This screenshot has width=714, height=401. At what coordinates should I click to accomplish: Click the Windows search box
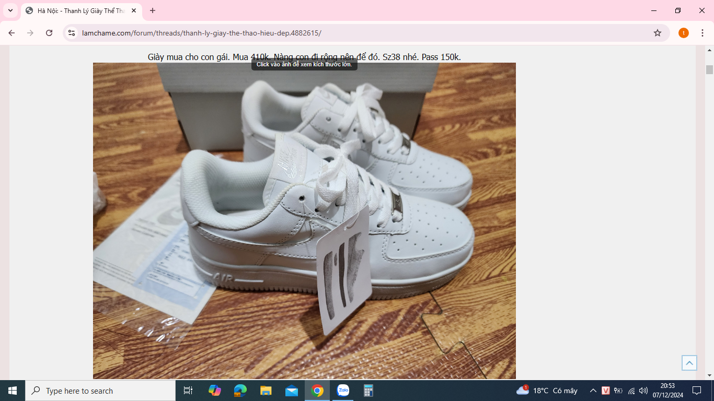pyautogui.click(x=100, y=391)
